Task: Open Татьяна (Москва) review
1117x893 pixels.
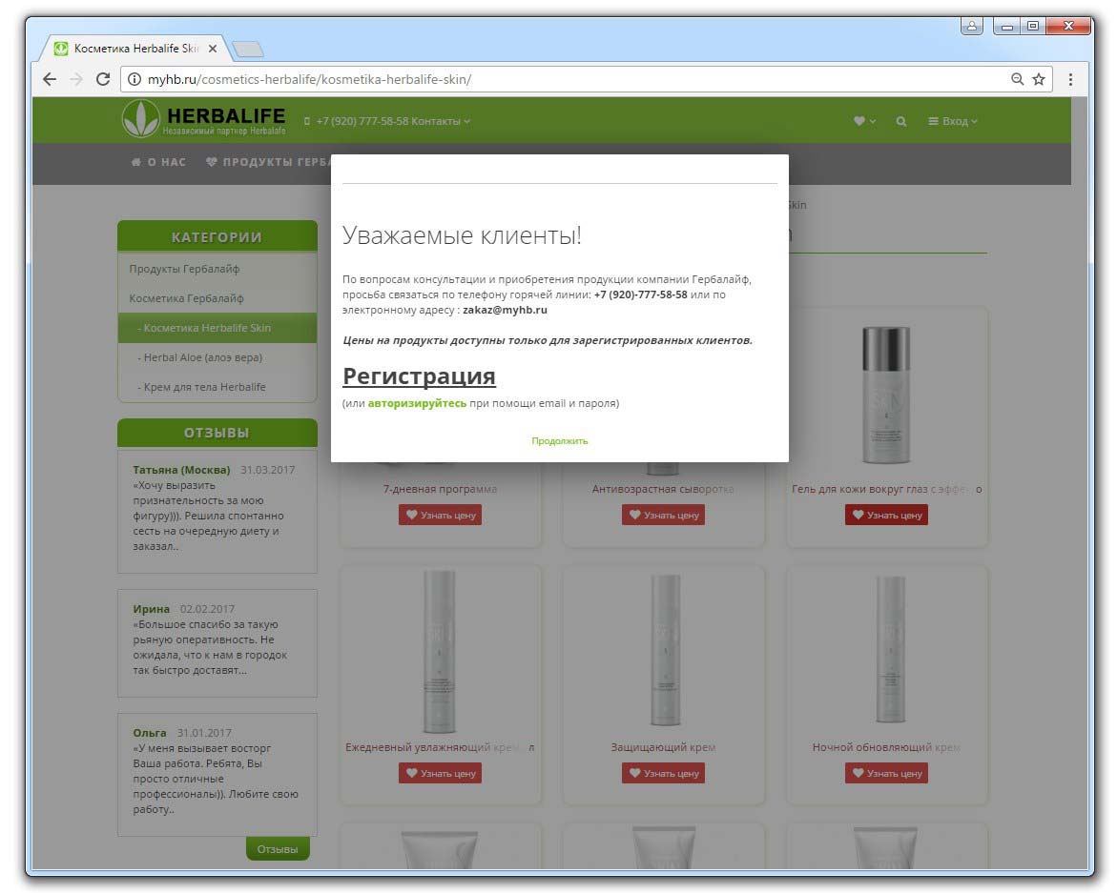Action: pos(217,511)
